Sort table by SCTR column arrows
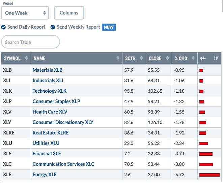This screenshot has width=223, height=184. 141,58
